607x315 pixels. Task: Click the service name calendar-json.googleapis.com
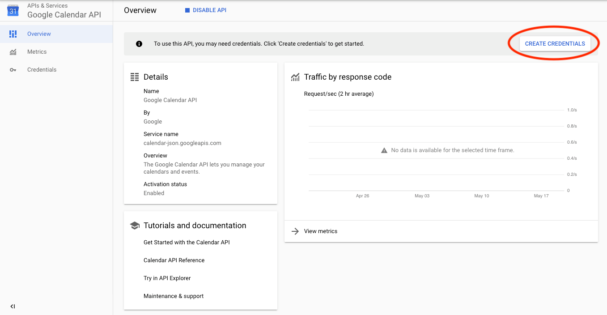(x=183, y=143)
